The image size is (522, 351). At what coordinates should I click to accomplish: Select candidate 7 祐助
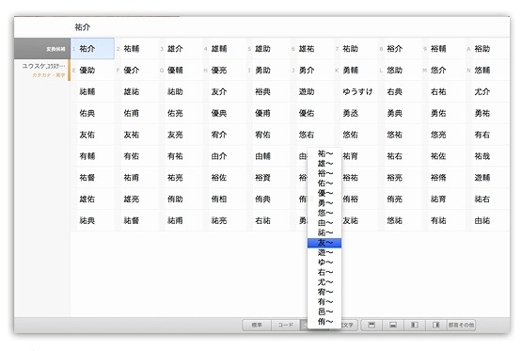pos(356,49)
